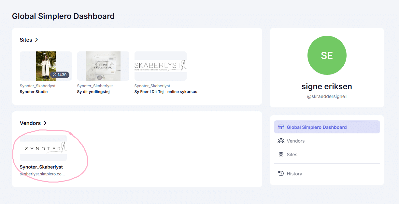Open Global Simplero Dashboard in sidebar menu

click(x=316, y=127)
